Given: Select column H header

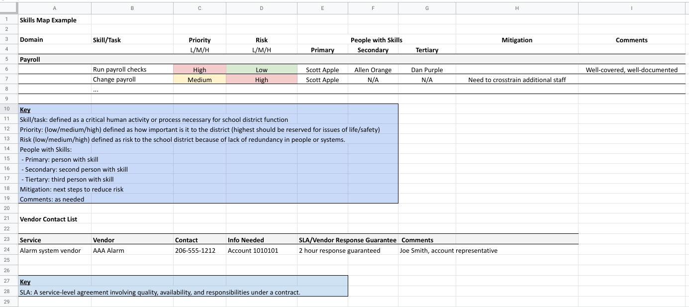Looking at the screenshot, I should 517,7.
